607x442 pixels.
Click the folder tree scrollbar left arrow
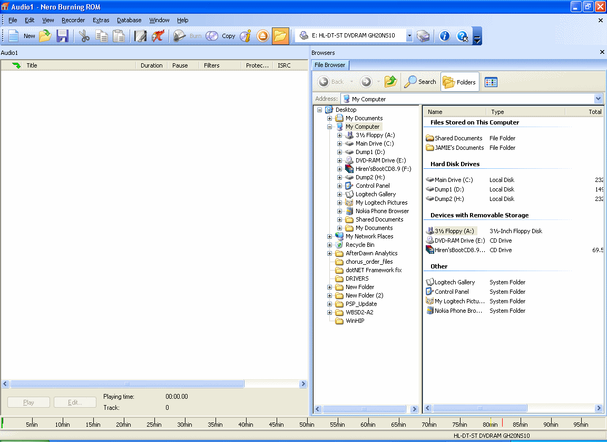(x=318, y=409)
